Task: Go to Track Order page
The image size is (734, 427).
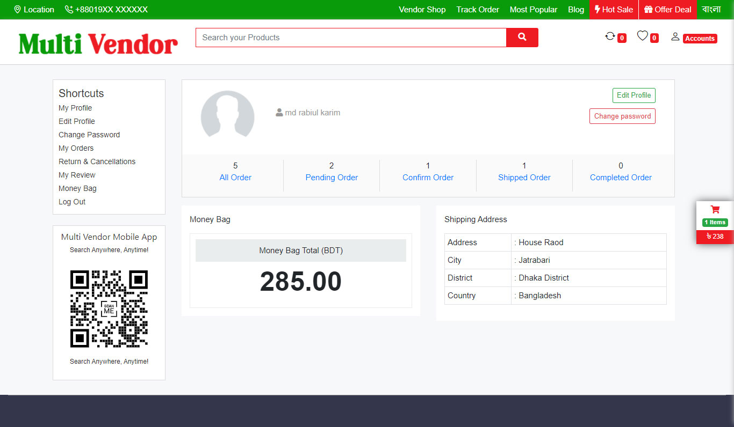Action: point(478,10)
